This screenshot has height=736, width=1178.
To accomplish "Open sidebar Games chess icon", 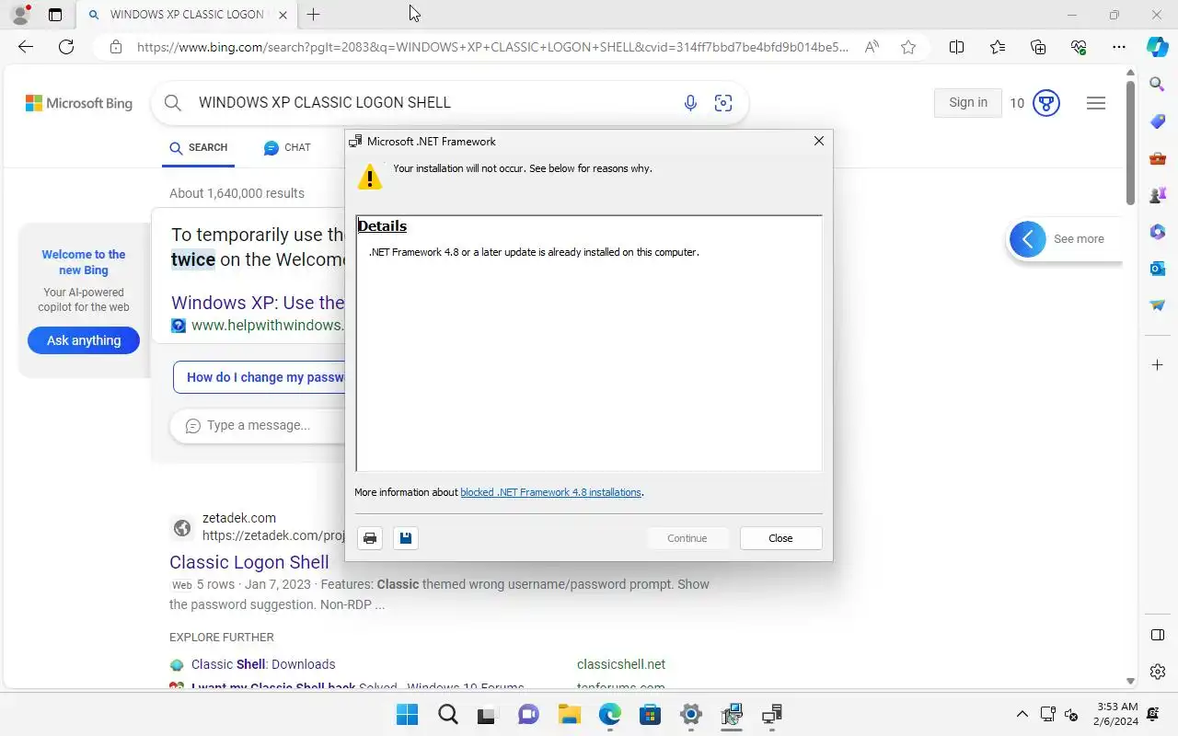I will (x=1158, y=195).
